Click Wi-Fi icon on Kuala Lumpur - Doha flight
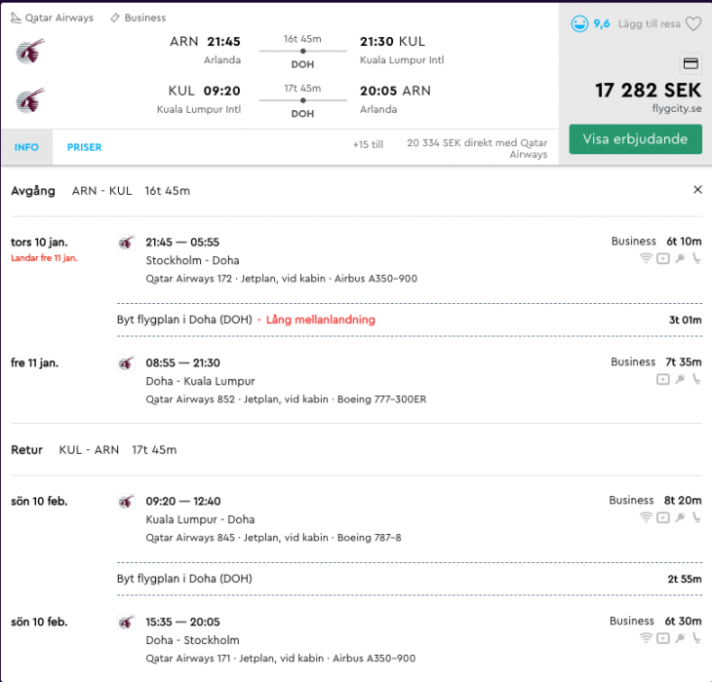This screenshot has width=712, height=682. 646,517
